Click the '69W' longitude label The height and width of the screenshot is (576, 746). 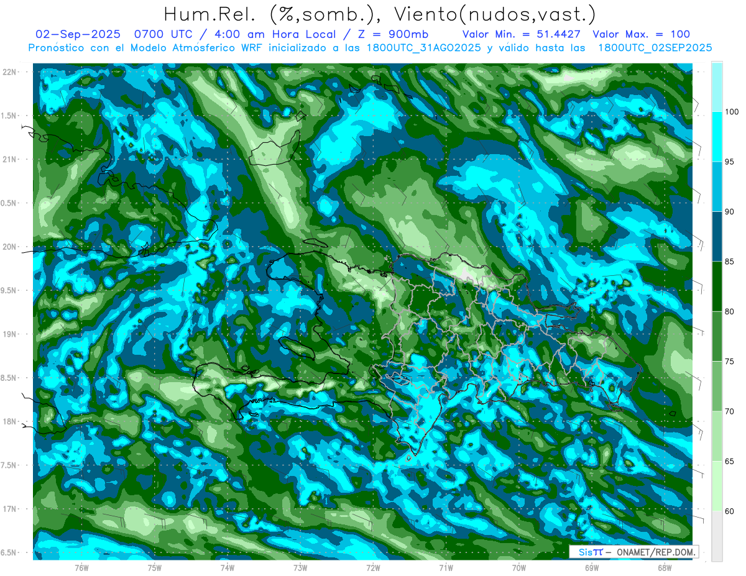tap(592, 567)
